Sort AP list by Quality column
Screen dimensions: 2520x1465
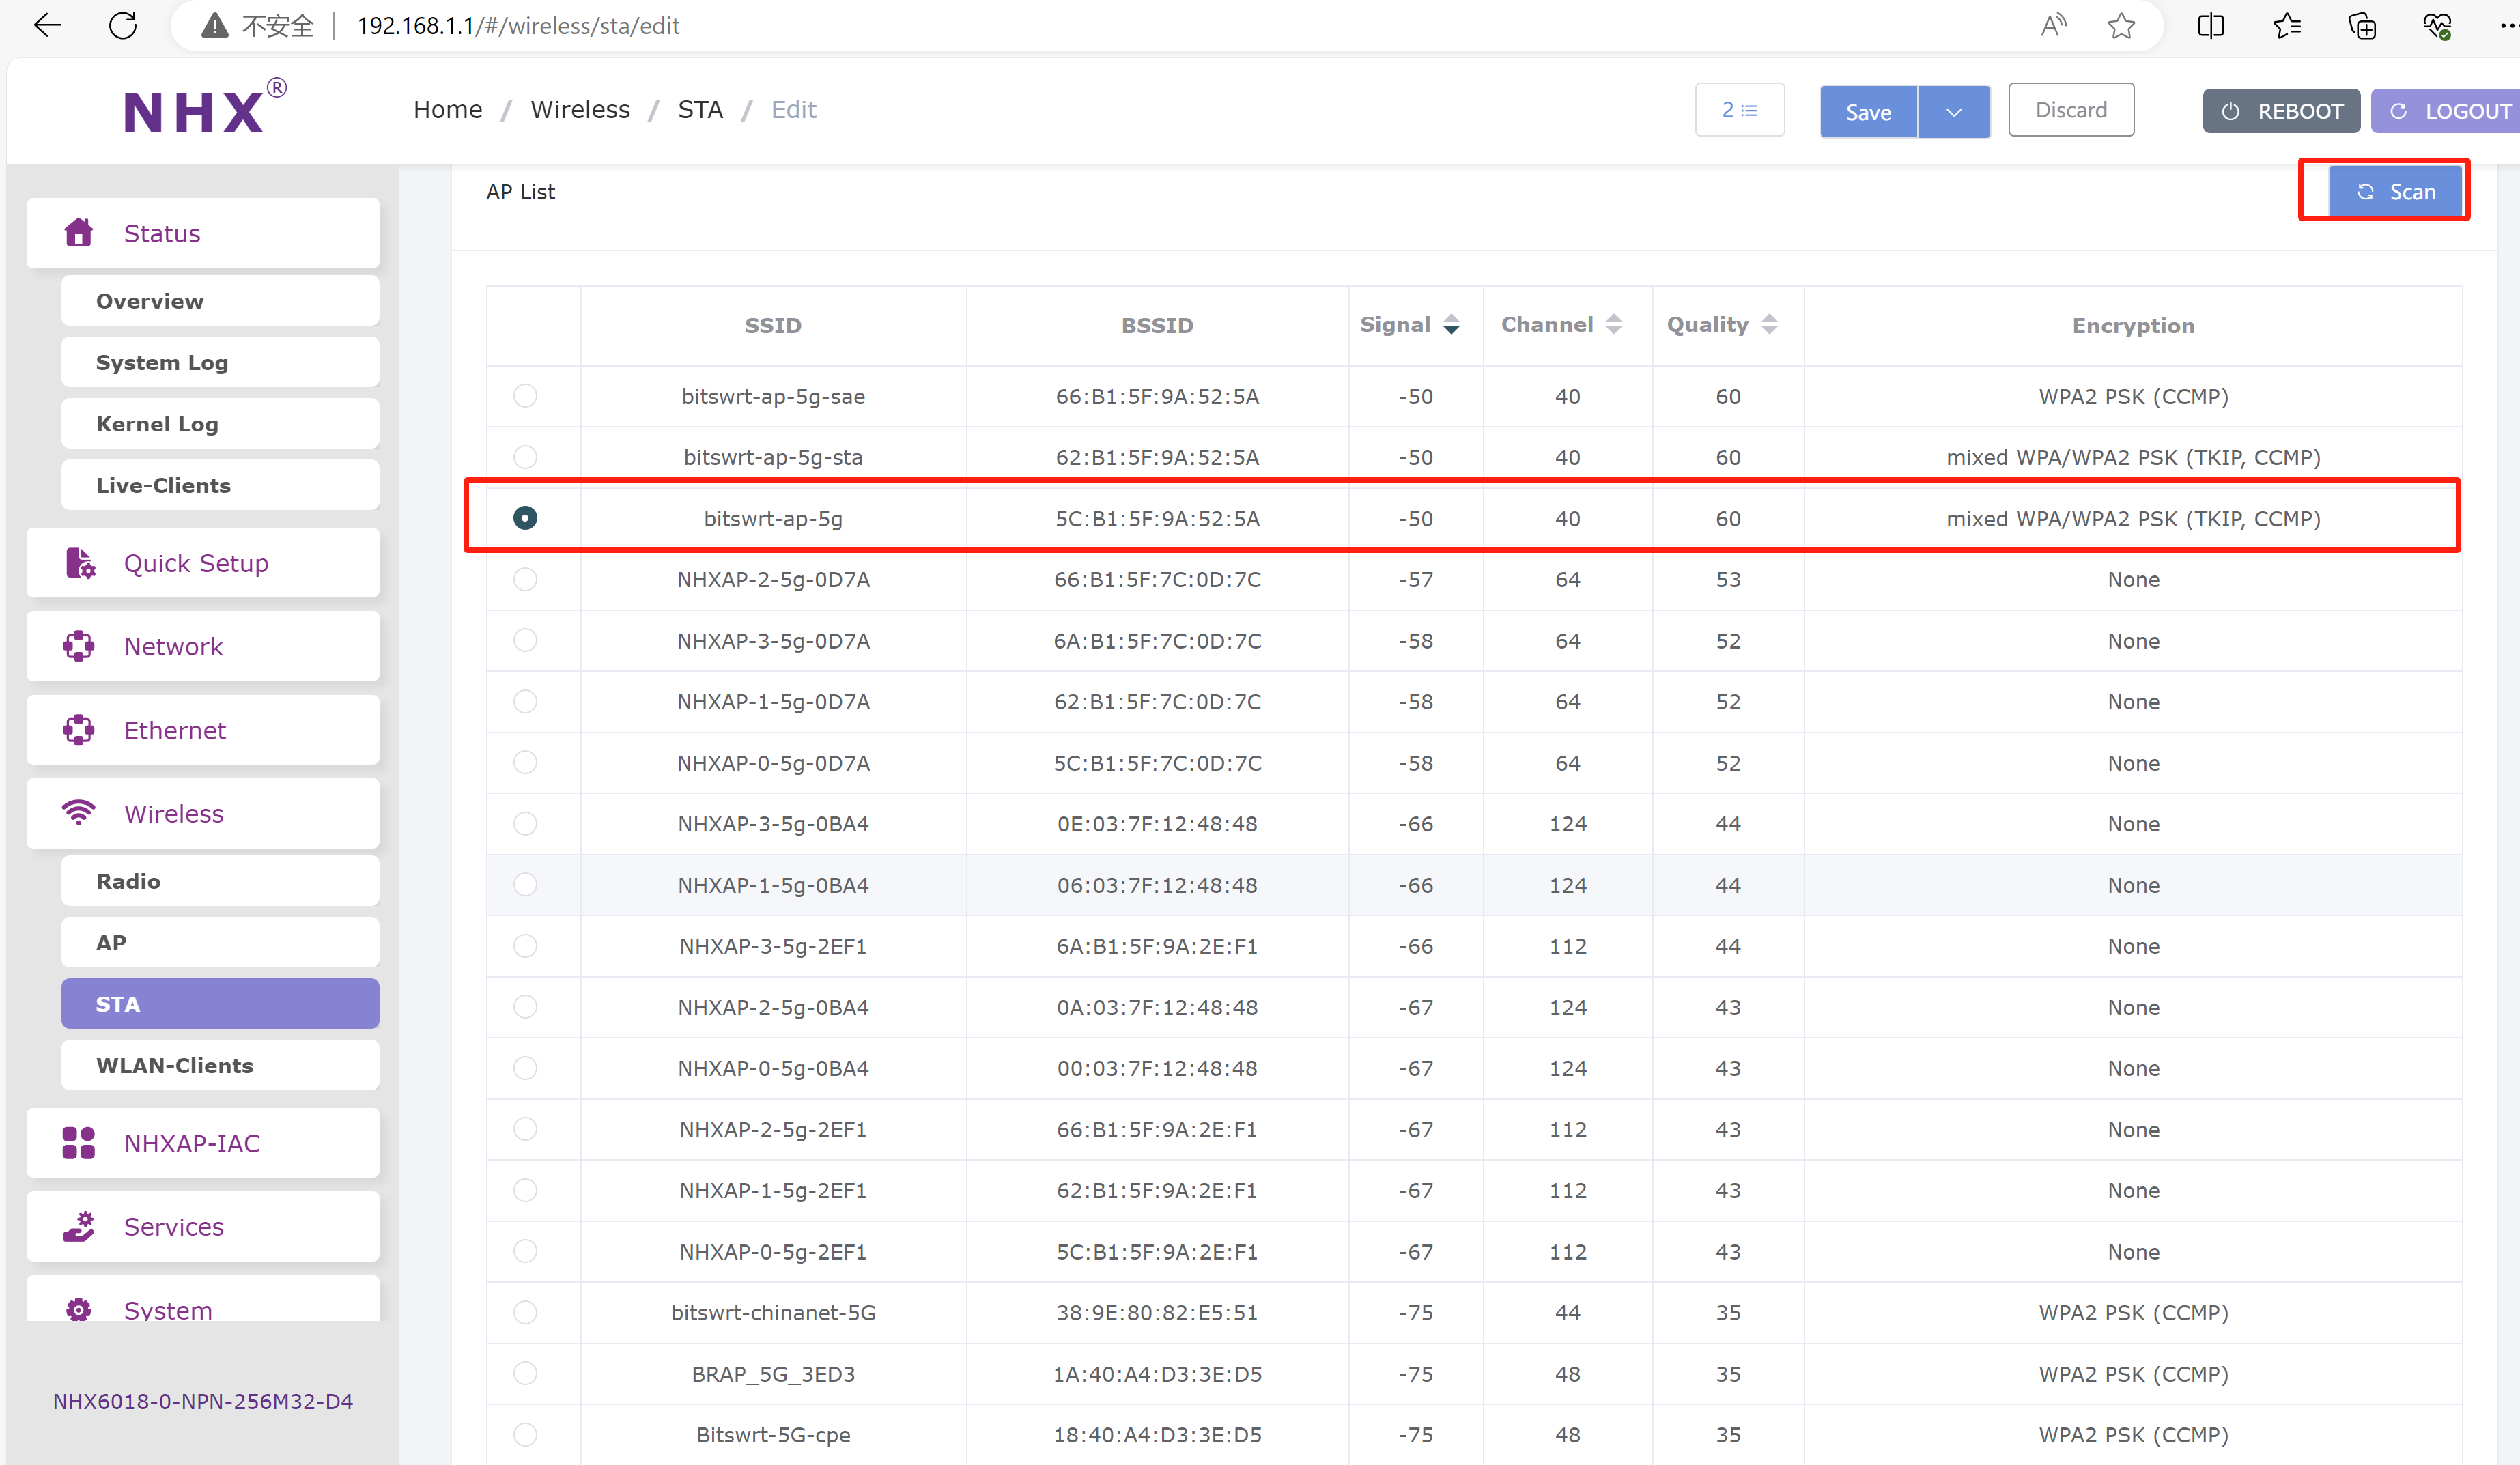coord(1769,324)
